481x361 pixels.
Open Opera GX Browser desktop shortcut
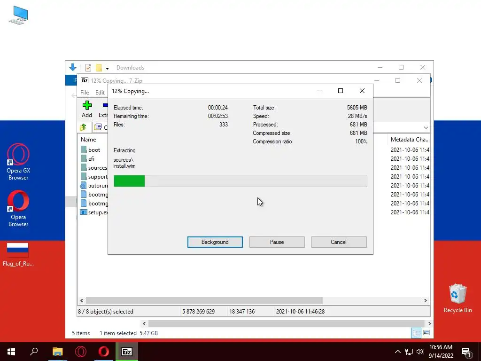(x=18, y=162)
